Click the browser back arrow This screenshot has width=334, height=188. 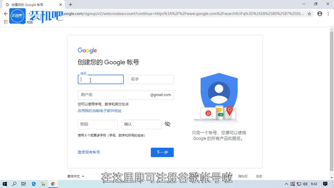pos(6,14)
